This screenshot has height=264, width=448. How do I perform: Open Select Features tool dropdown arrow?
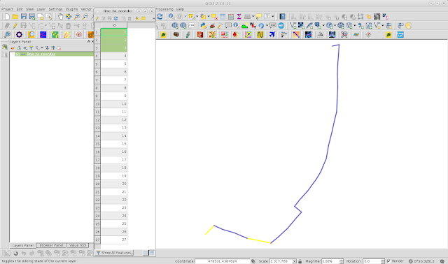click(197, 17)
